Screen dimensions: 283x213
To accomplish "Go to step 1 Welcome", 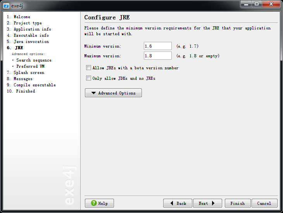I will coord(18,17).
